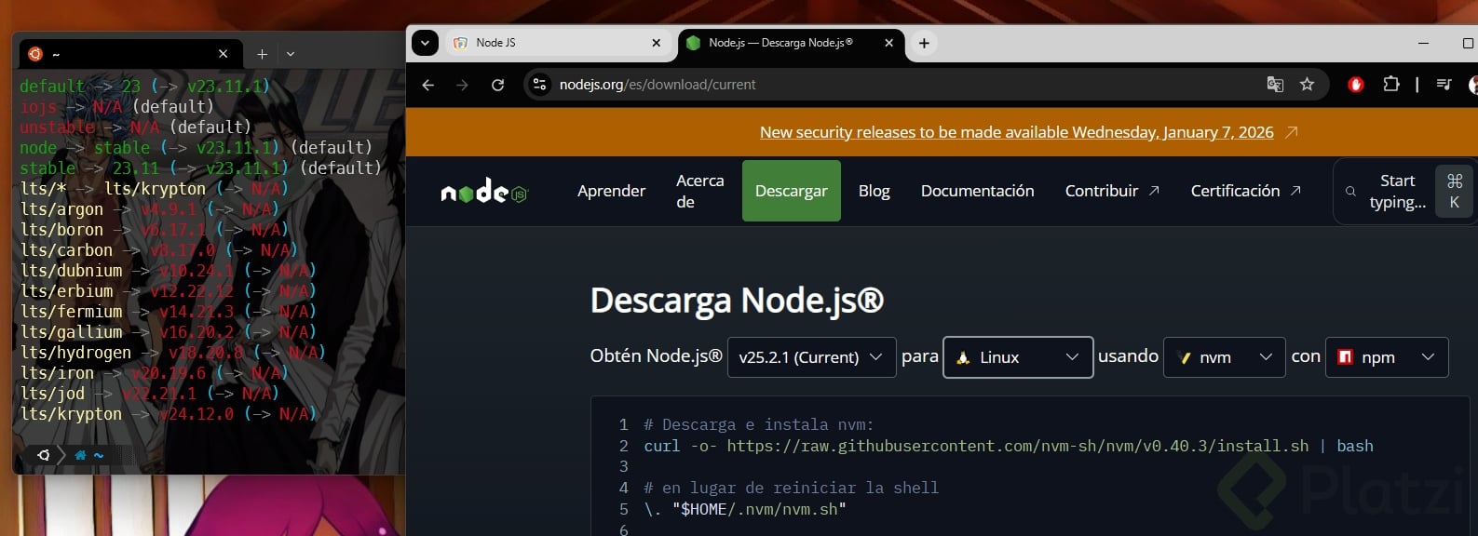
Task: Open the Aprender nav item
Action: (x=611, y=191)
